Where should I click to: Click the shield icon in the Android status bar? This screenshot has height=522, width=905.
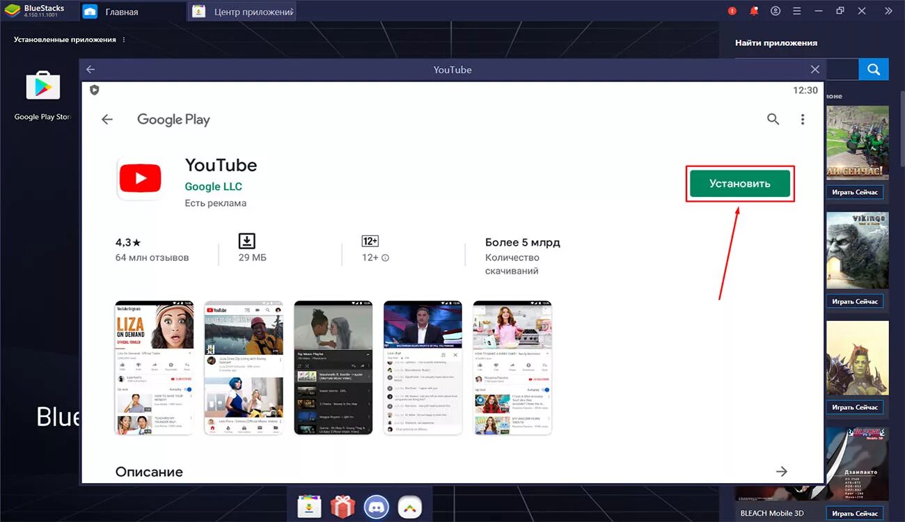95,90
